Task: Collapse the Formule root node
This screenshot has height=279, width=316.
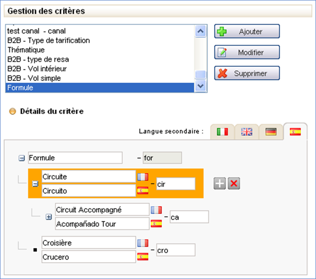Action: click(22, 158)
